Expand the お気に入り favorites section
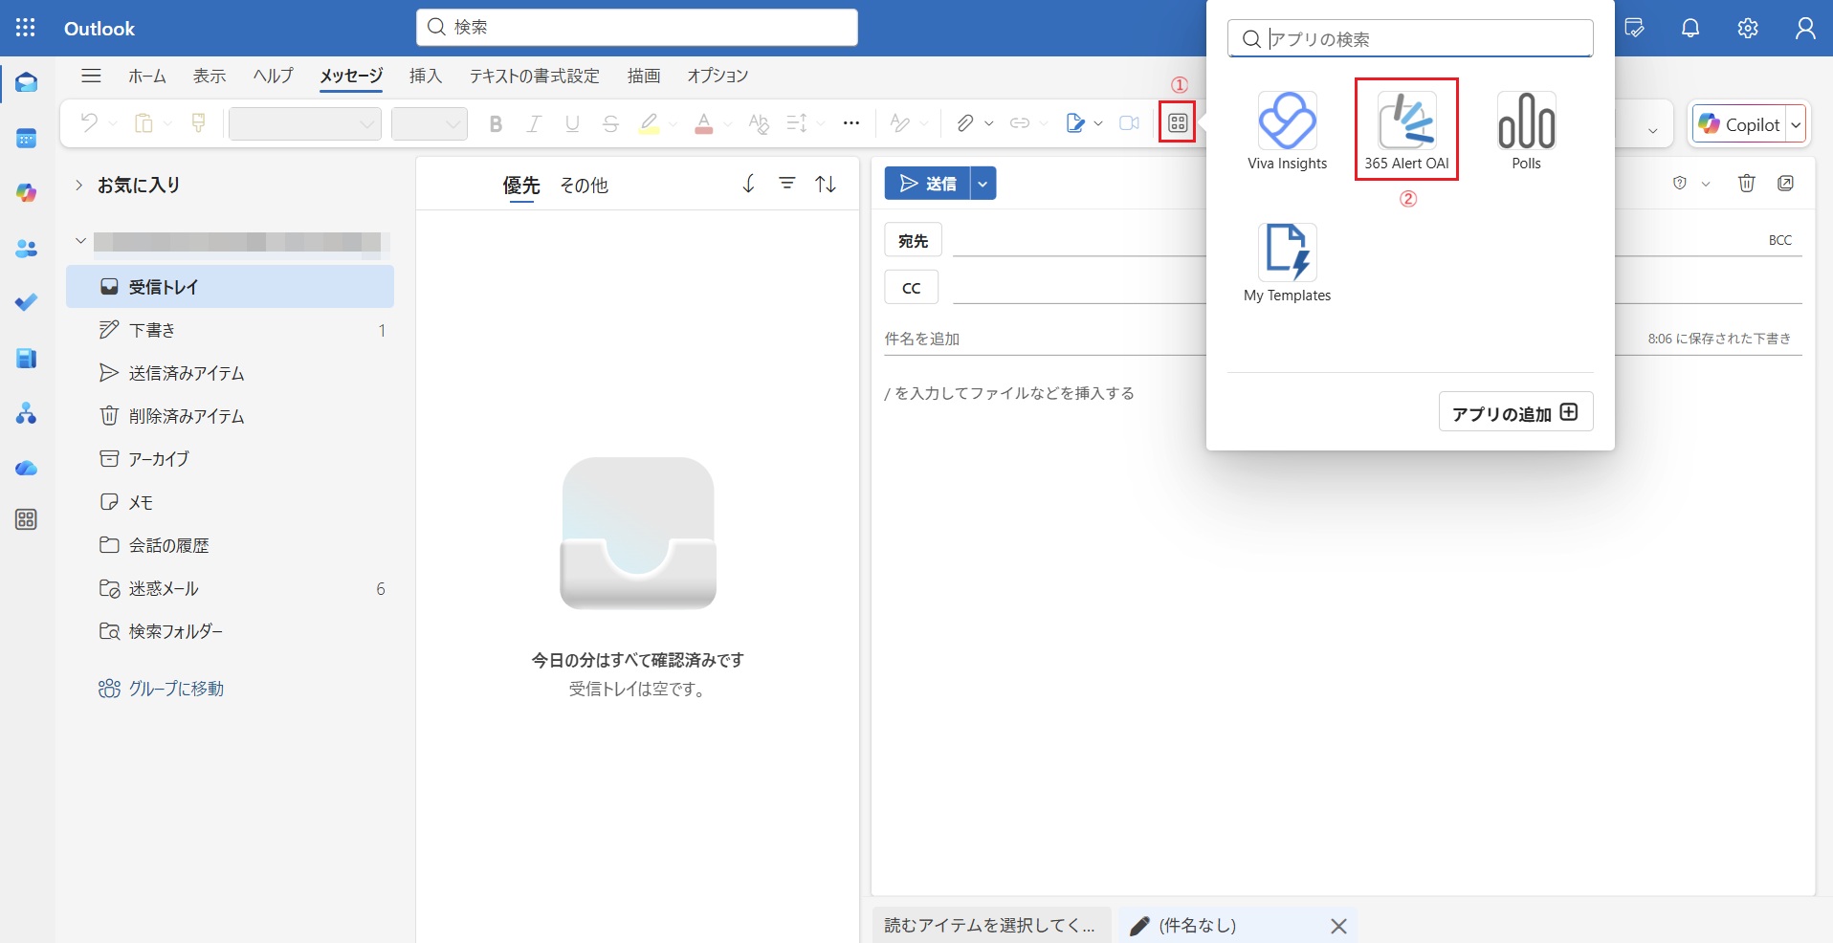The height and width of the screenshot is (943, 1833). [79, 186]
